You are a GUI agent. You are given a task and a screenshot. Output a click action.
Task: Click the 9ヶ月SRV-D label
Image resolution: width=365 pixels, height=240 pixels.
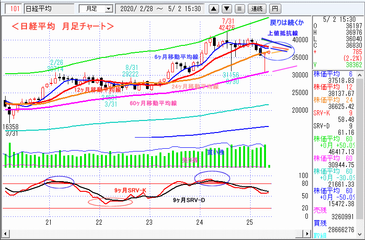pyautogui.click(x=189, y=200)
